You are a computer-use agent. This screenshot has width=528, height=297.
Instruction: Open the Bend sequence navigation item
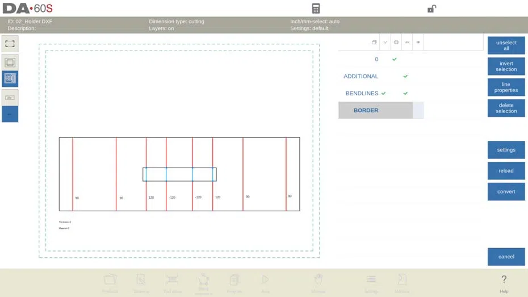coord(203,283)
